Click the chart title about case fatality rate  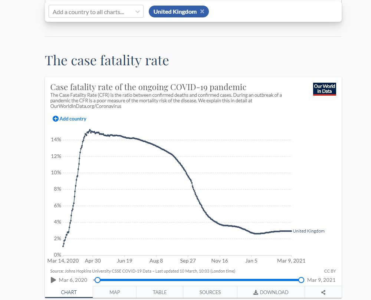coord(148,88)
